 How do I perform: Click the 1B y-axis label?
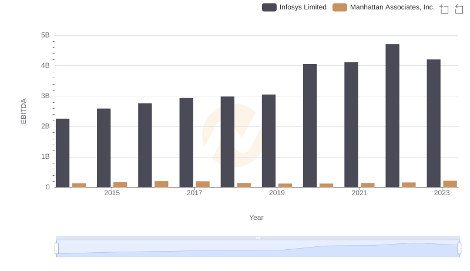[45, 156]
